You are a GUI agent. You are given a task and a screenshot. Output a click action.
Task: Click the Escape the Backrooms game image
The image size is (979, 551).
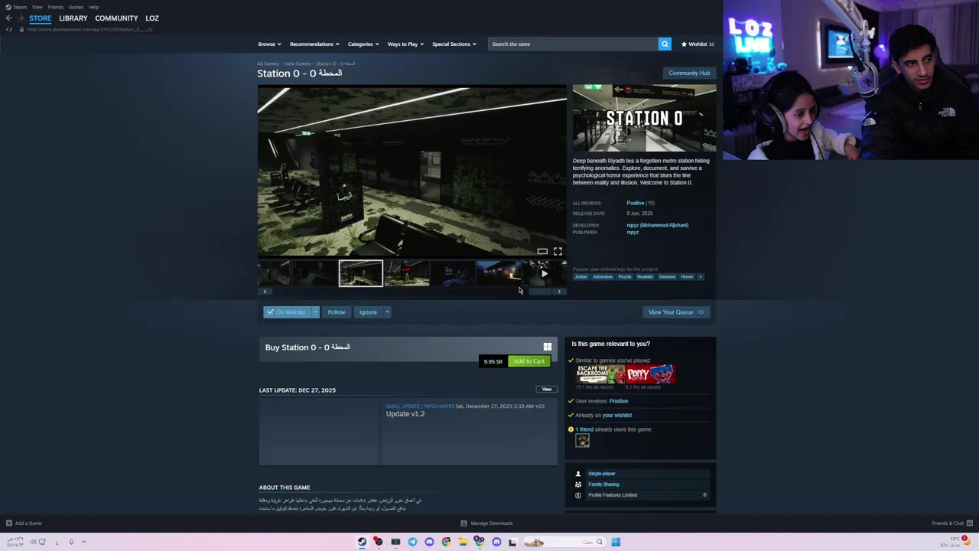click(x=601, y=374)
